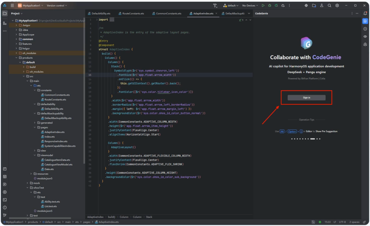
Task: Open the Terminal tool window icon
Action: pos(5,200)
